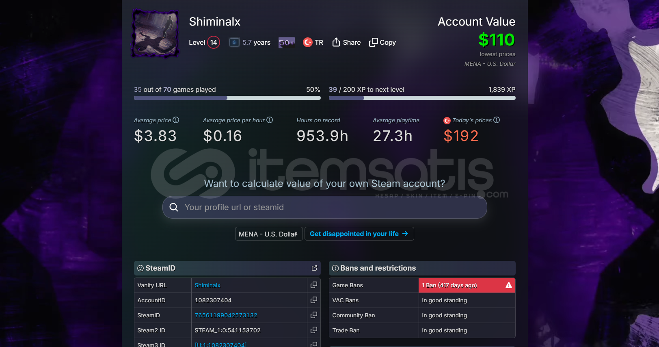659x347 pixels.
Task: Copy the Steam3 ID value
Action: (x=314, y=344)
